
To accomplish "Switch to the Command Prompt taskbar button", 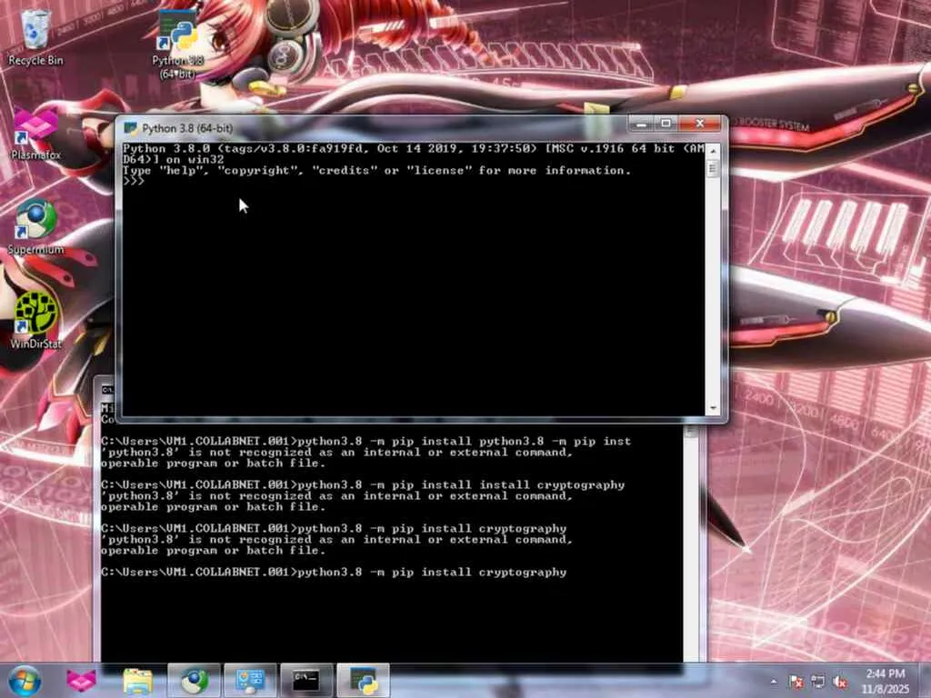I will tap(306, 680).
